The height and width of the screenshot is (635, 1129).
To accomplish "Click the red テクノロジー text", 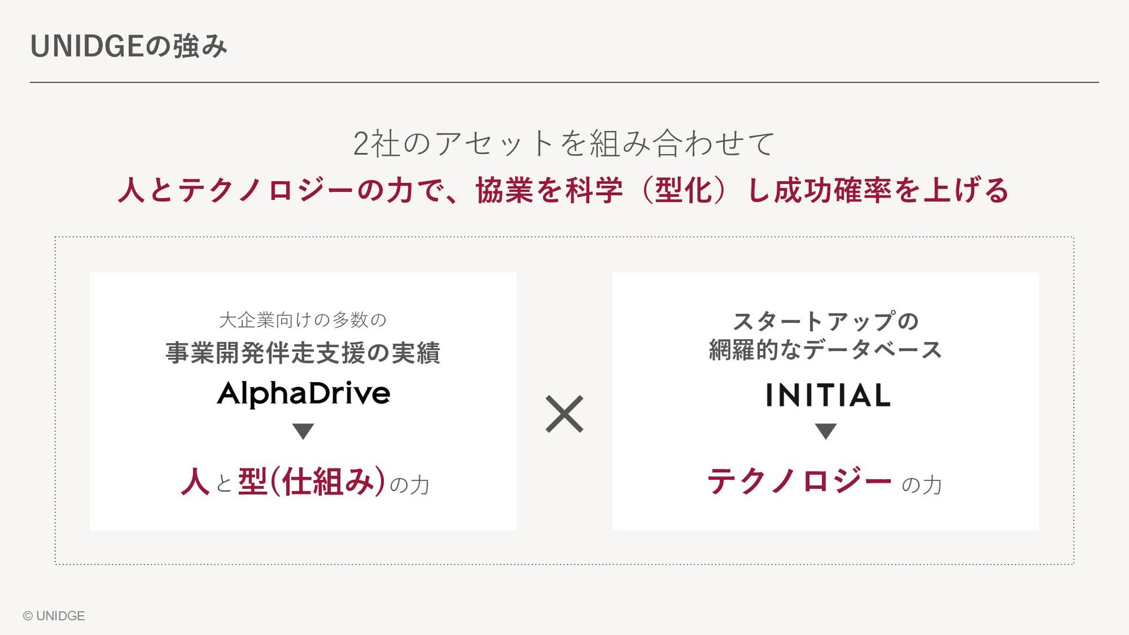I will 799,482.
